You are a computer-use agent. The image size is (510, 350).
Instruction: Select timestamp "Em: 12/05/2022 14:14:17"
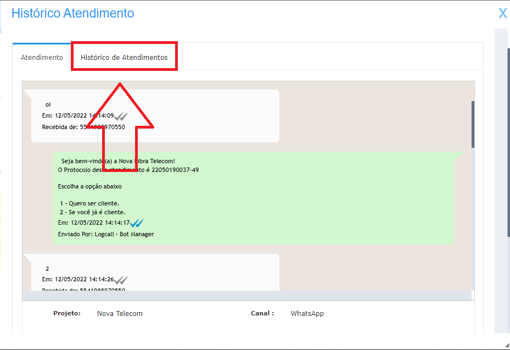(x=94, y=223)
